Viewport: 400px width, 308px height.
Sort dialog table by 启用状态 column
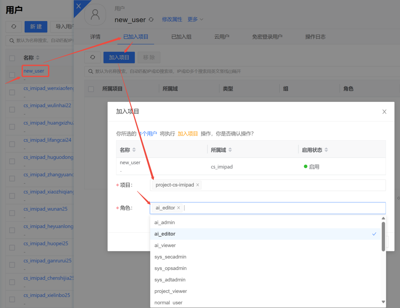click(326, 150)
